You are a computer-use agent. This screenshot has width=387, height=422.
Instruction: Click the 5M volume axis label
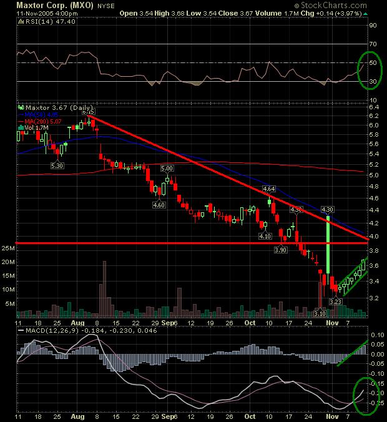coord(10,304)
